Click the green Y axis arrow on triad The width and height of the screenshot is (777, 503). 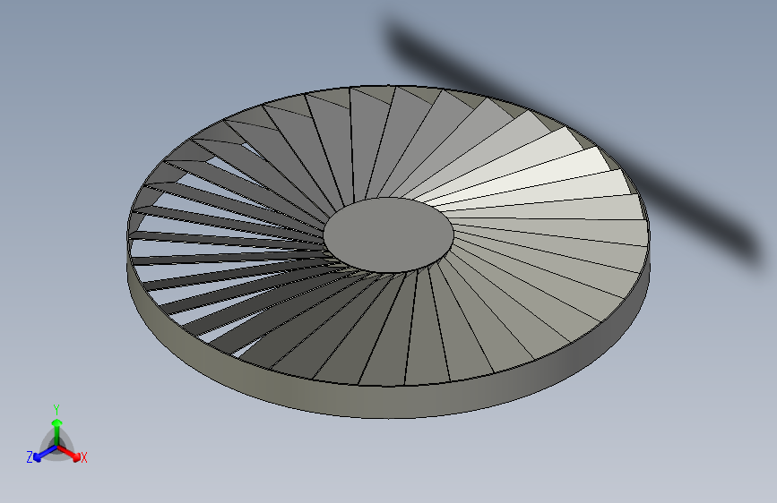[x=57, y=431]
